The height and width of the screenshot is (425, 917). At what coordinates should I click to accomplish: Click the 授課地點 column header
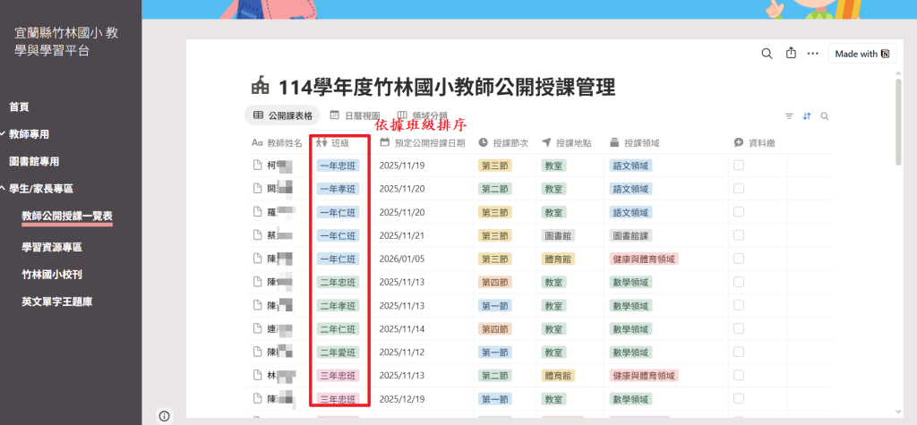click(566, 142)
